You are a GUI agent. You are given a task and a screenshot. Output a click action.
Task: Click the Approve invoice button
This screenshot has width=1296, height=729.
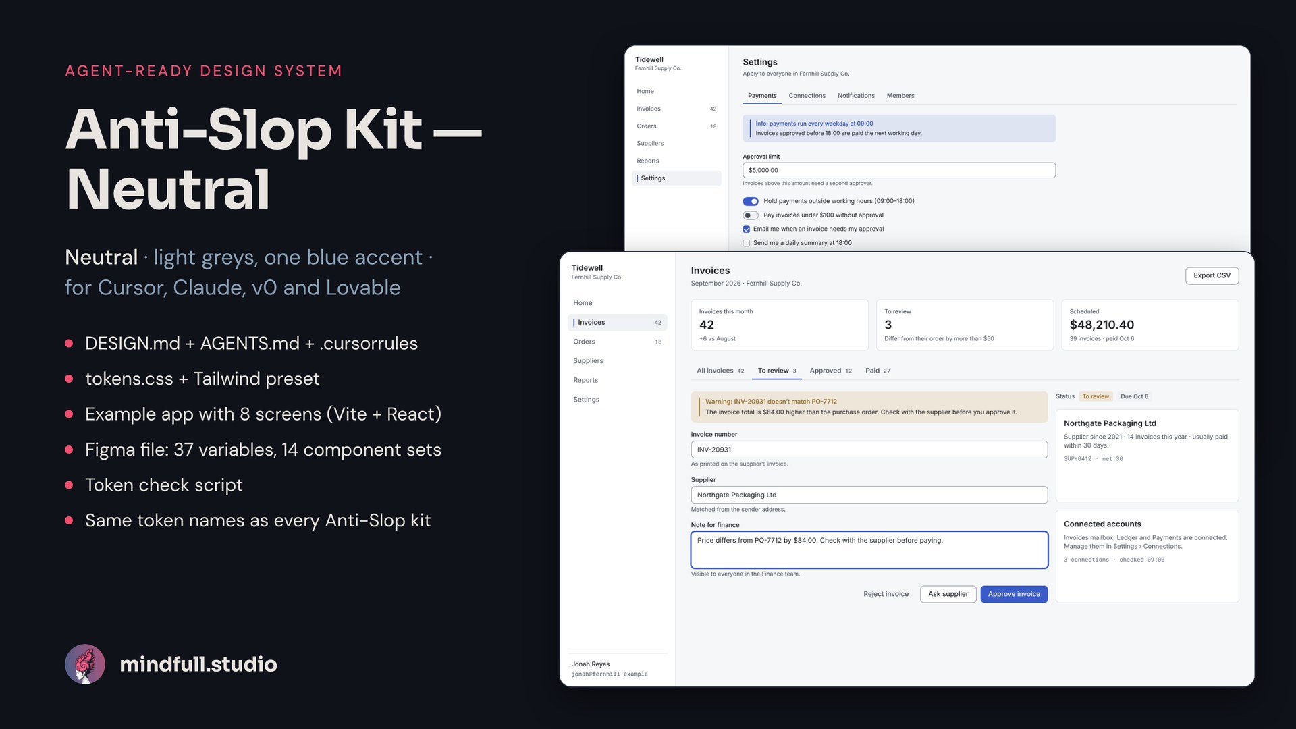[x=1014, y=594]
